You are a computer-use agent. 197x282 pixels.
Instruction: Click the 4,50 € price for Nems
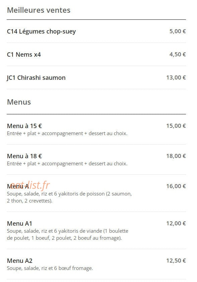click(x=178, y=54)
